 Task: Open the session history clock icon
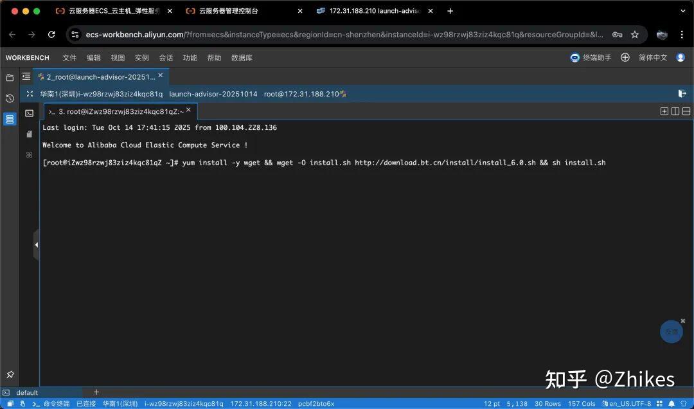click(10, 98)
